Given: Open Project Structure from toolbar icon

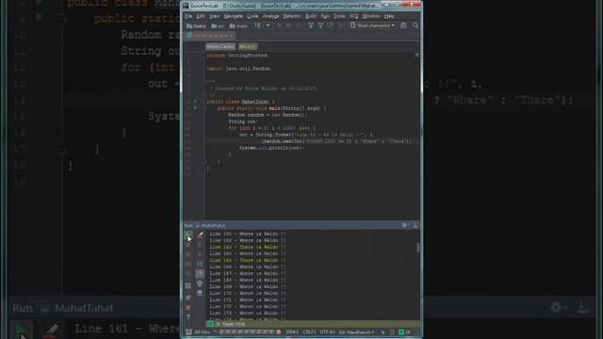Looking at the screenshot, I should (403, 25).
